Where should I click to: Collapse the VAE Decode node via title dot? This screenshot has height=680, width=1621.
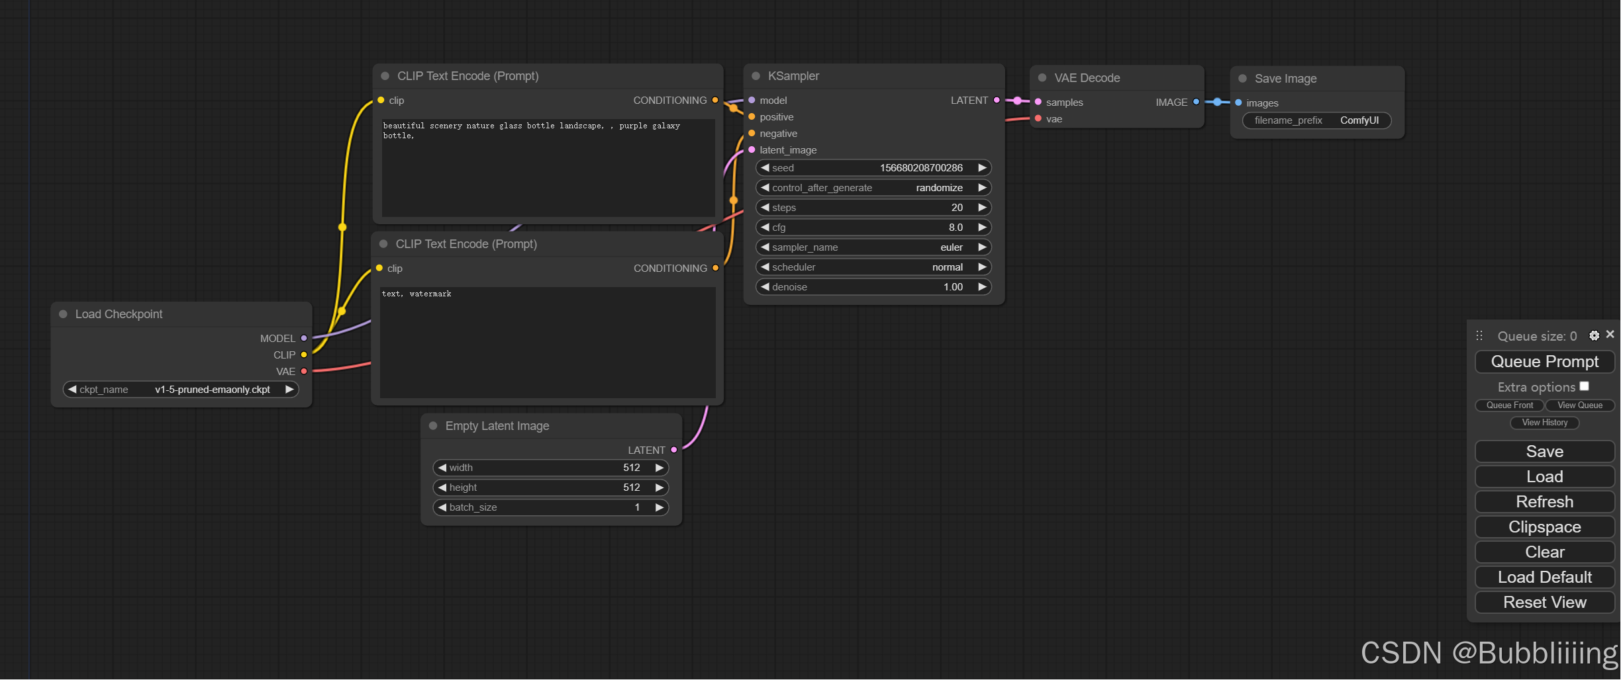pos(1042,78)
